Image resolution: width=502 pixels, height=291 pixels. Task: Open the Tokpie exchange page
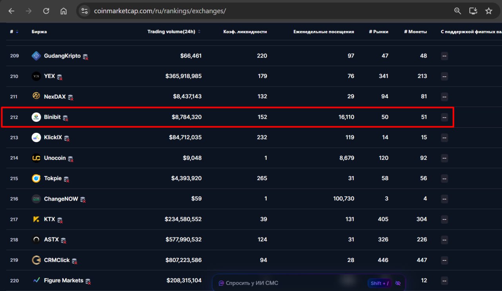[x=53, y=179]
